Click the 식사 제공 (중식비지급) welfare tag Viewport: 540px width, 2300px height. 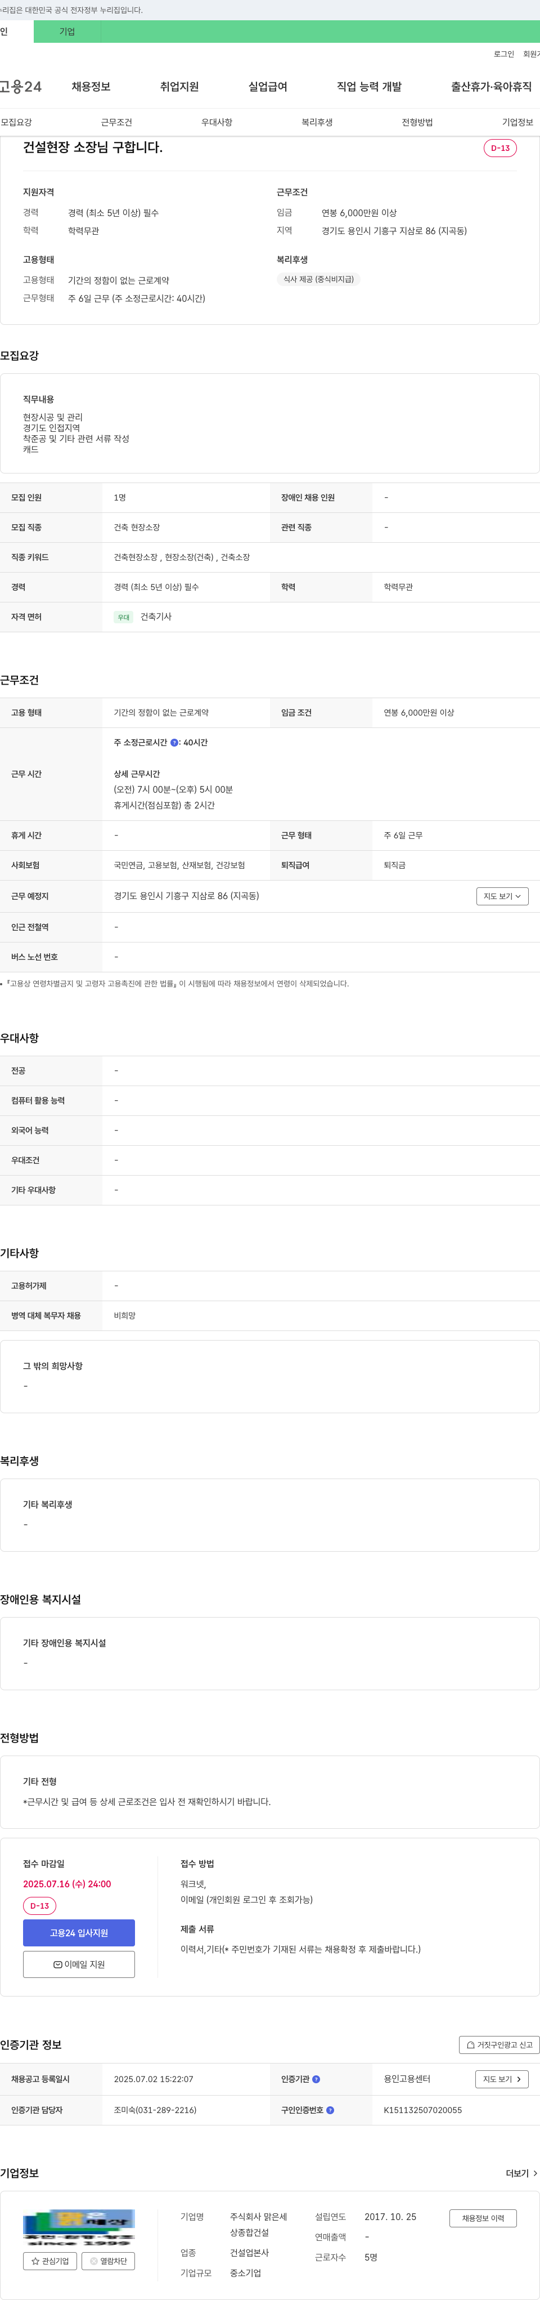[318, 279]
